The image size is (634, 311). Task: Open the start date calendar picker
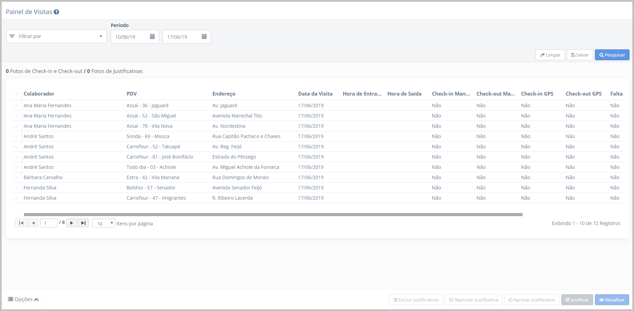click(x=152, y=37)
